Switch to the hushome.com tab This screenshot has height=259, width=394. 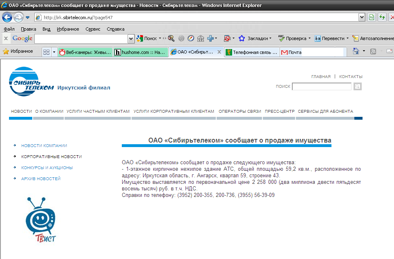(141, 52)
